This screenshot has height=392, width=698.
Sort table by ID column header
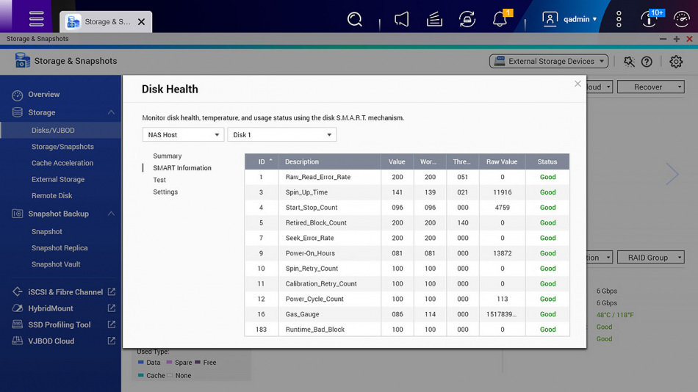(x=262, y=161)
